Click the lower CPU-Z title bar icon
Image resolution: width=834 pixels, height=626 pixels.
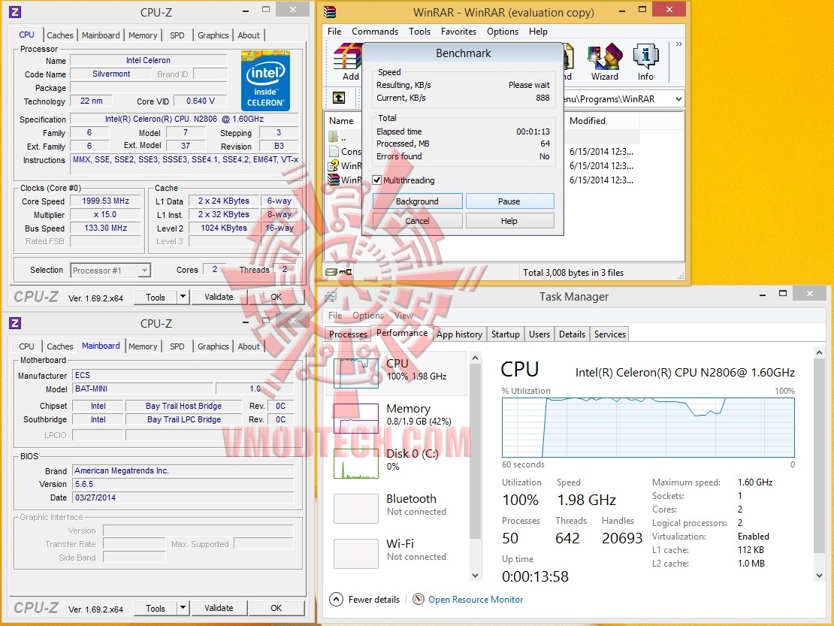coord(15,323)
